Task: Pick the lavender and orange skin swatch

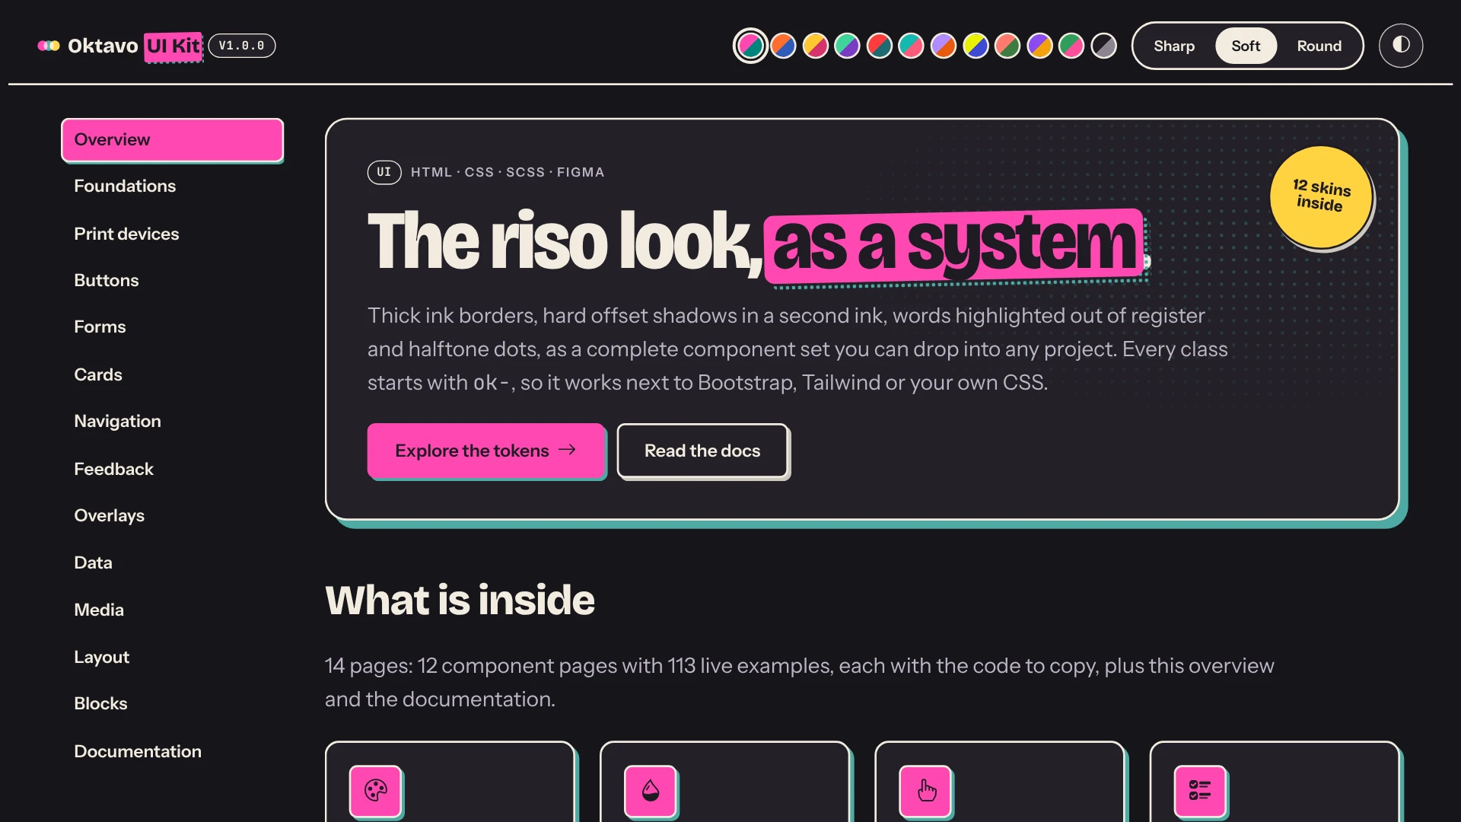Action: point(944,46)
